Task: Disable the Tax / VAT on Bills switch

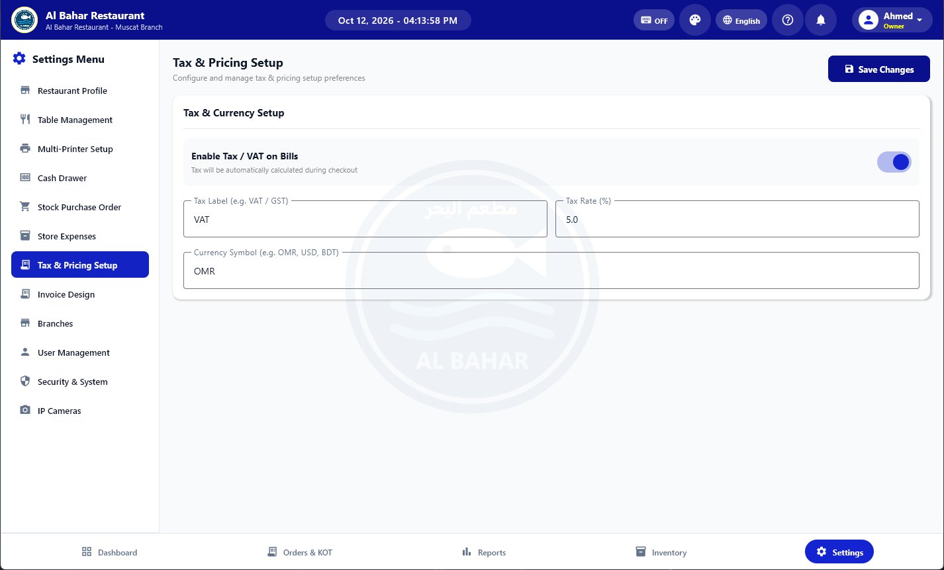Action: (x=894, y=162)
